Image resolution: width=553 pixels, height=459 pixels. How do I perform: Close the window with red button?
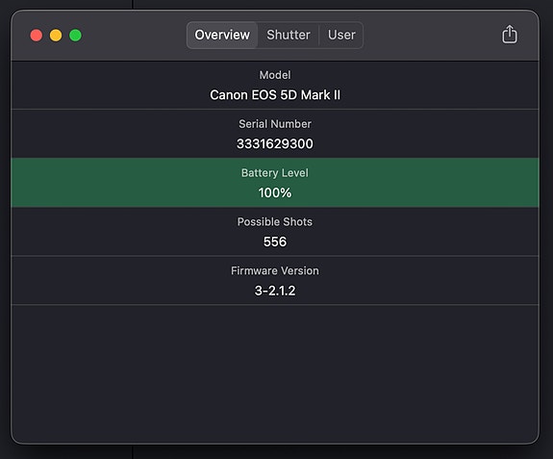[37, 36]
